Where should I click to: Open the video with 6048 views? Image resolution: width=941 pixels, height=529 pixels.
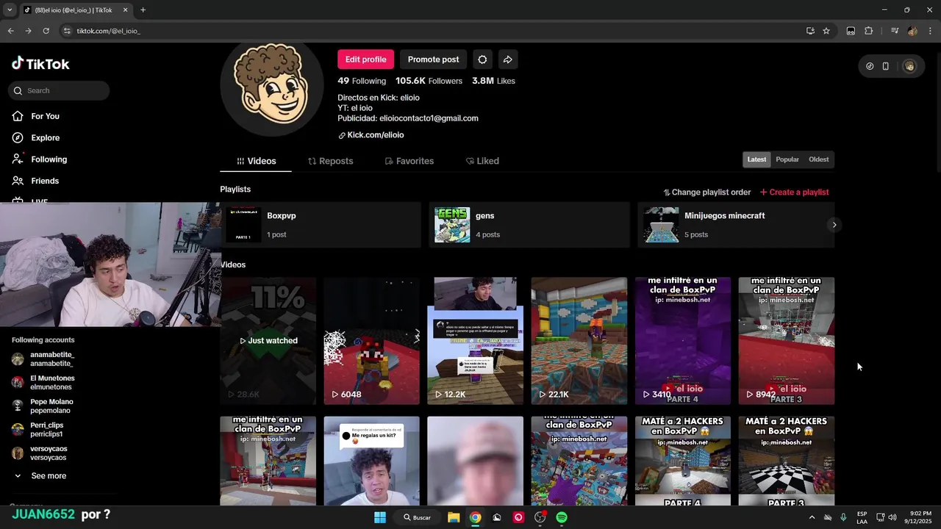(371, 341)
